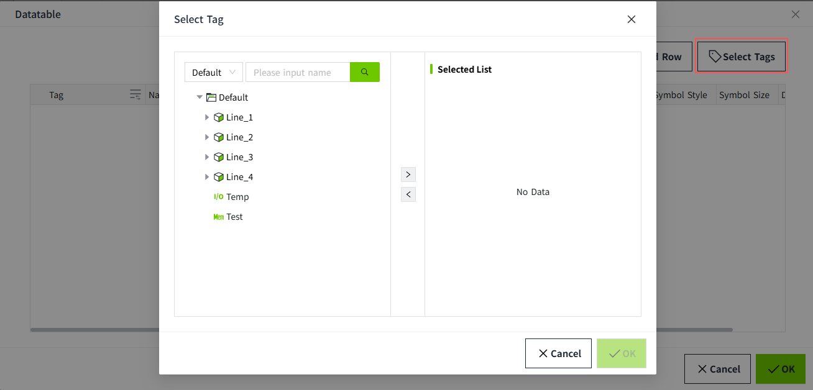Move tag to Selected List with right arrow
813x390 pixels.
pos(408,175)
